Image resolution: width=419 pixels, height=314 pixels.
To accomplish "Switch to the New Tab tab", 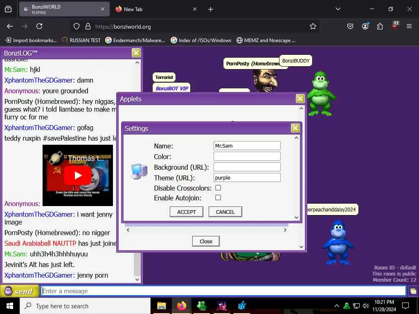I will pos(157,9).
